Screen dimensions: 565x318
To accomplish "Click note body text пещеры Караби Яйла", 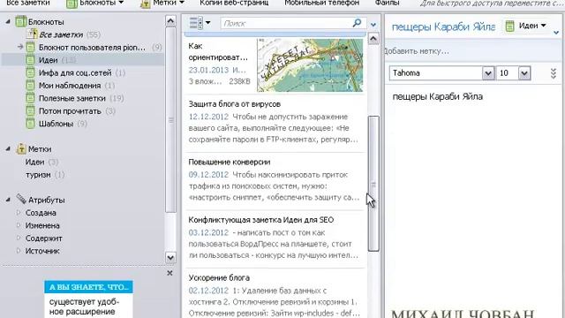I will click(x=438, y=96).
